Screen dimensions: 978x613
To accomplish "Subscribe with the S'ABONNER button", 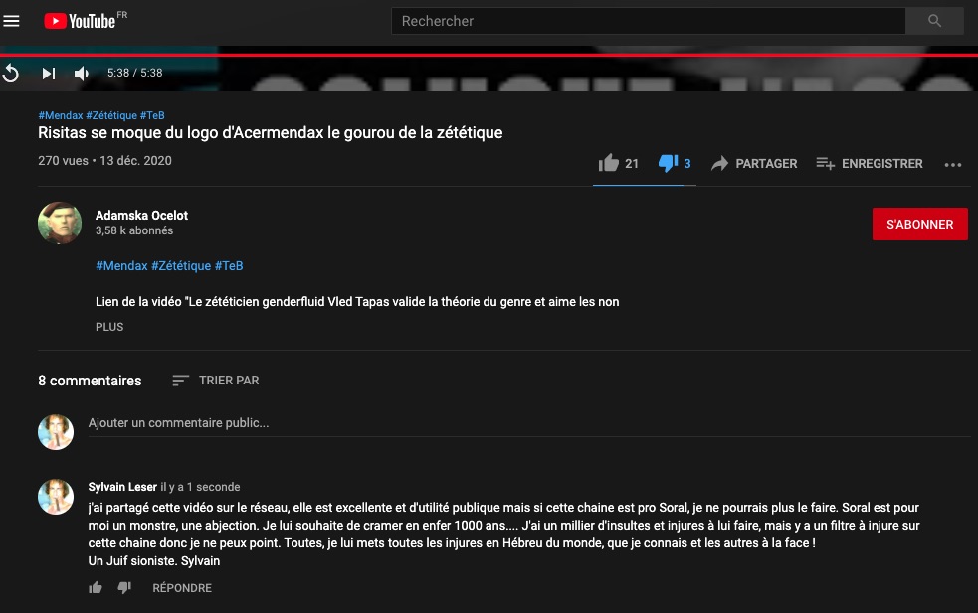I will click(919, 224).
